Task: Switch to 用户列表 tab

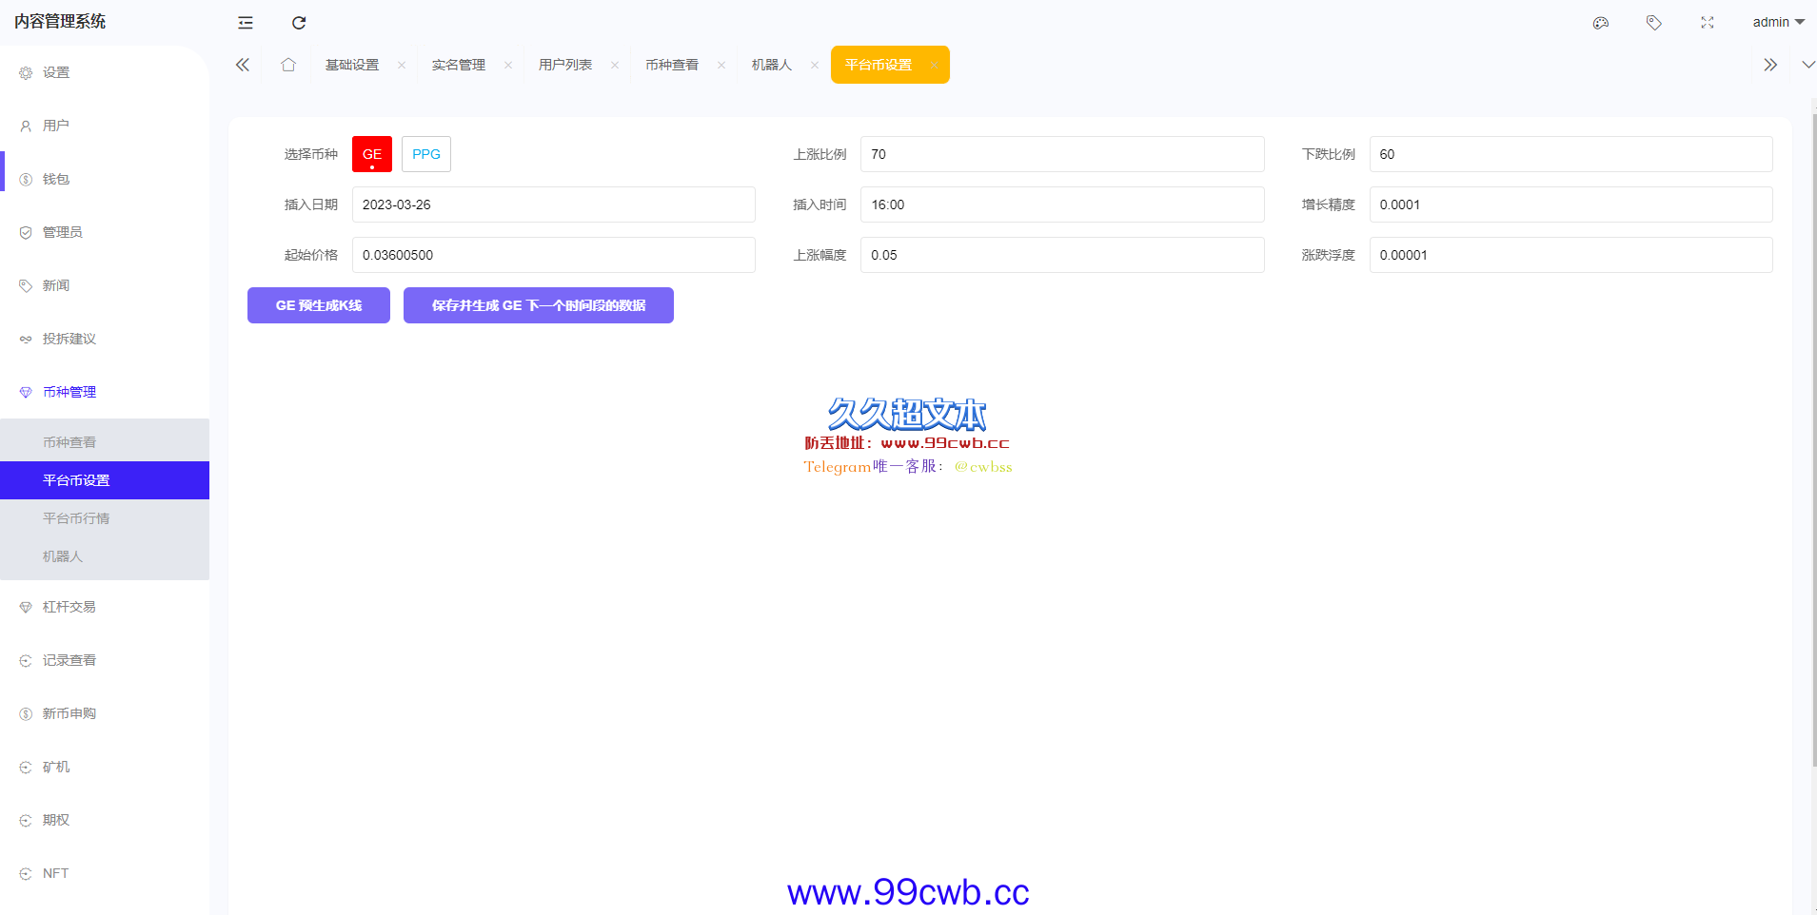Action: pyautogui.click(x=565, y=65)
